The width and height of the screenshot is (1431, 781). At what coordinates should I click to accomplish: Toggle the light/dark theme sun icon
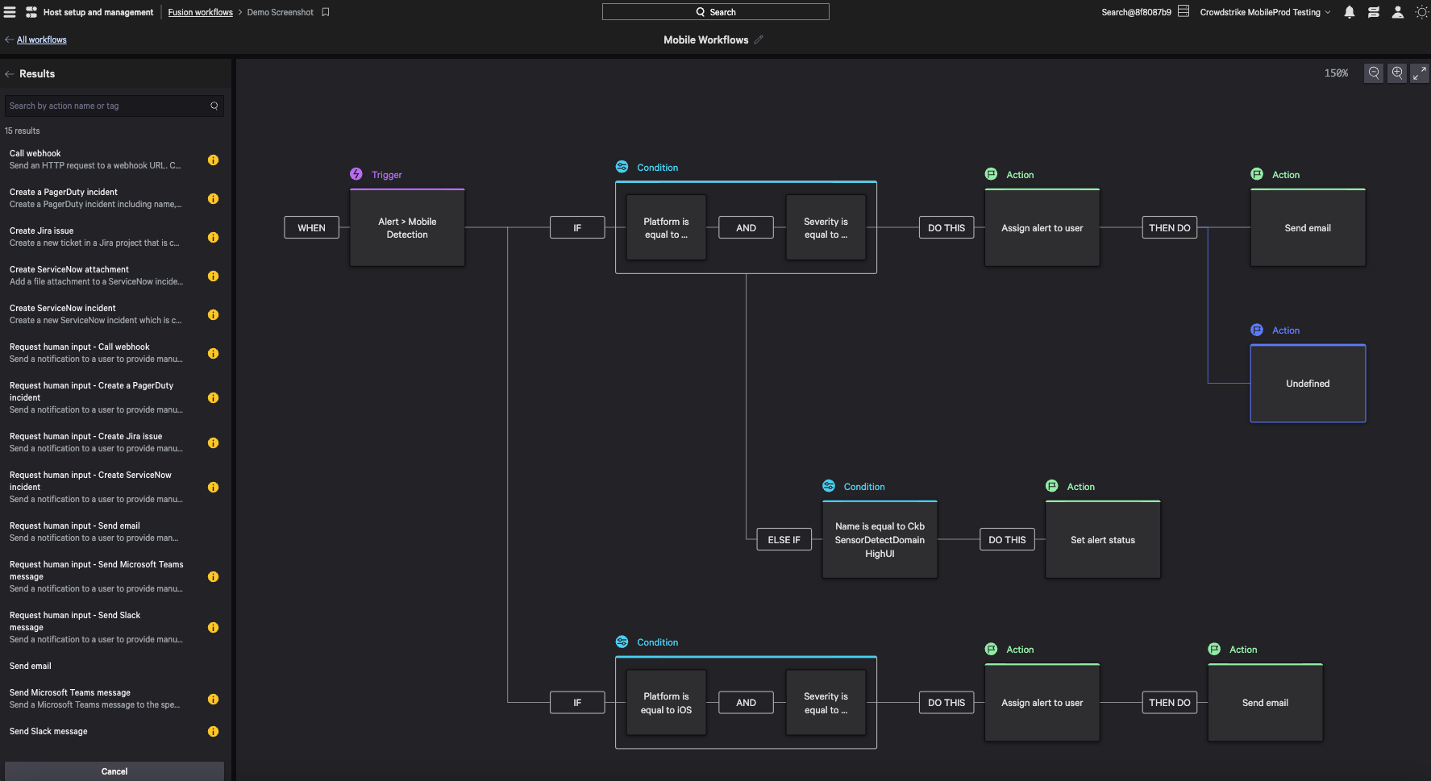(x=1421, y=12)
